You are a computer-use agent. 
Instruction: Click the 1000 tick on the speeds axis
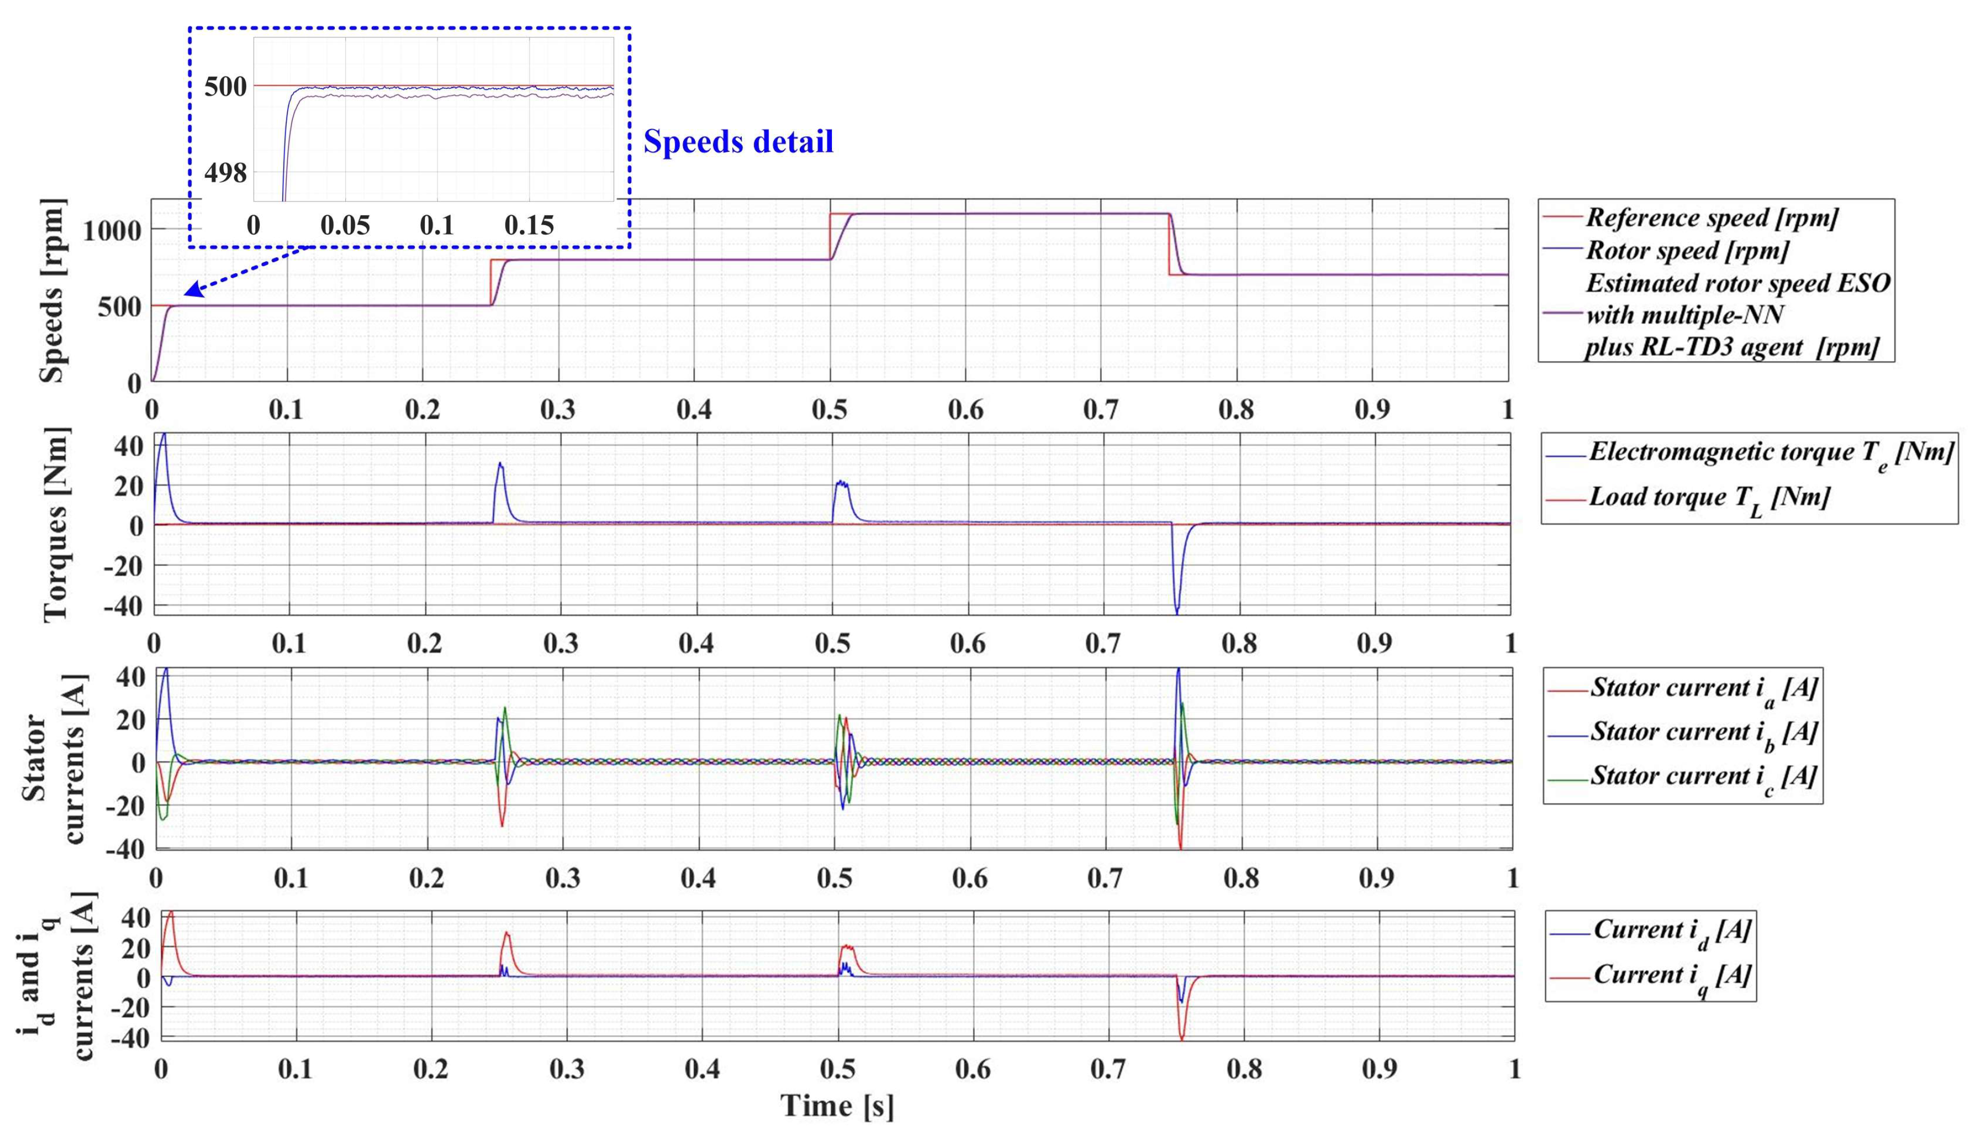pos(112,230)
